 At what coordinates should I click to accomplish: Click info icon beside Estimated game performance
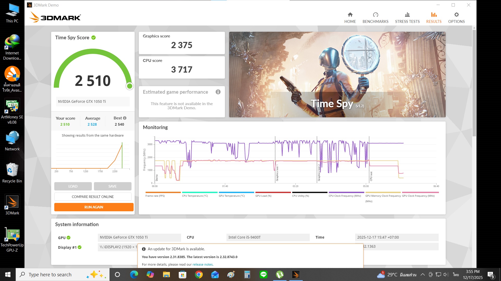point(218,92)
